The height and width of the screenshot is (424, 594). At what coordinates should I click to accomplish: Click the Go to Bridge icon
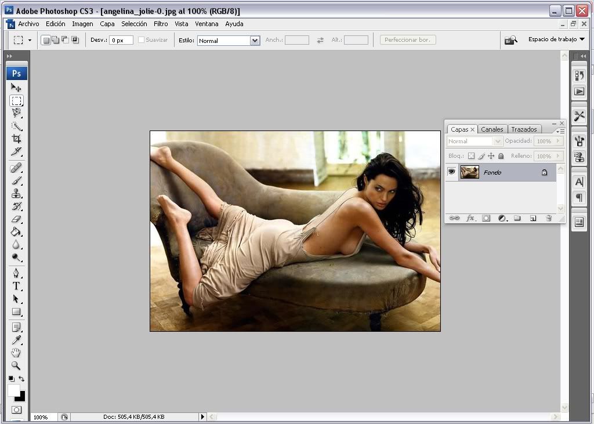click(510, 40)
